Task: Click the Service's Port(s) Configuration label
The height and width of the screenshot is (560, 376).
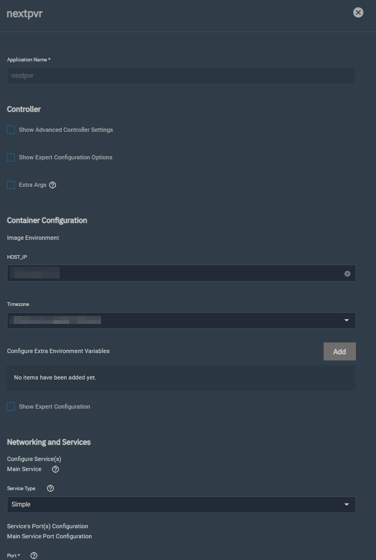Action: point(48,526)
